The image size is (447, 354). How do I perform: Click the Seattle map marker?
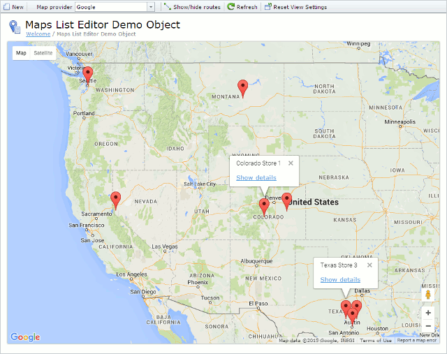pyautogui.click(x=87, y=75)
